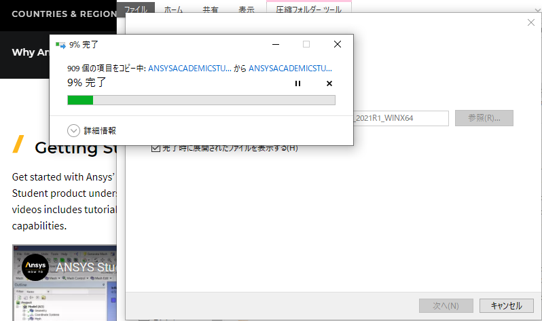Open the 表示 ribbon tab
The width and height of the screenshot is (542, 321).
(x=247, y=10)
